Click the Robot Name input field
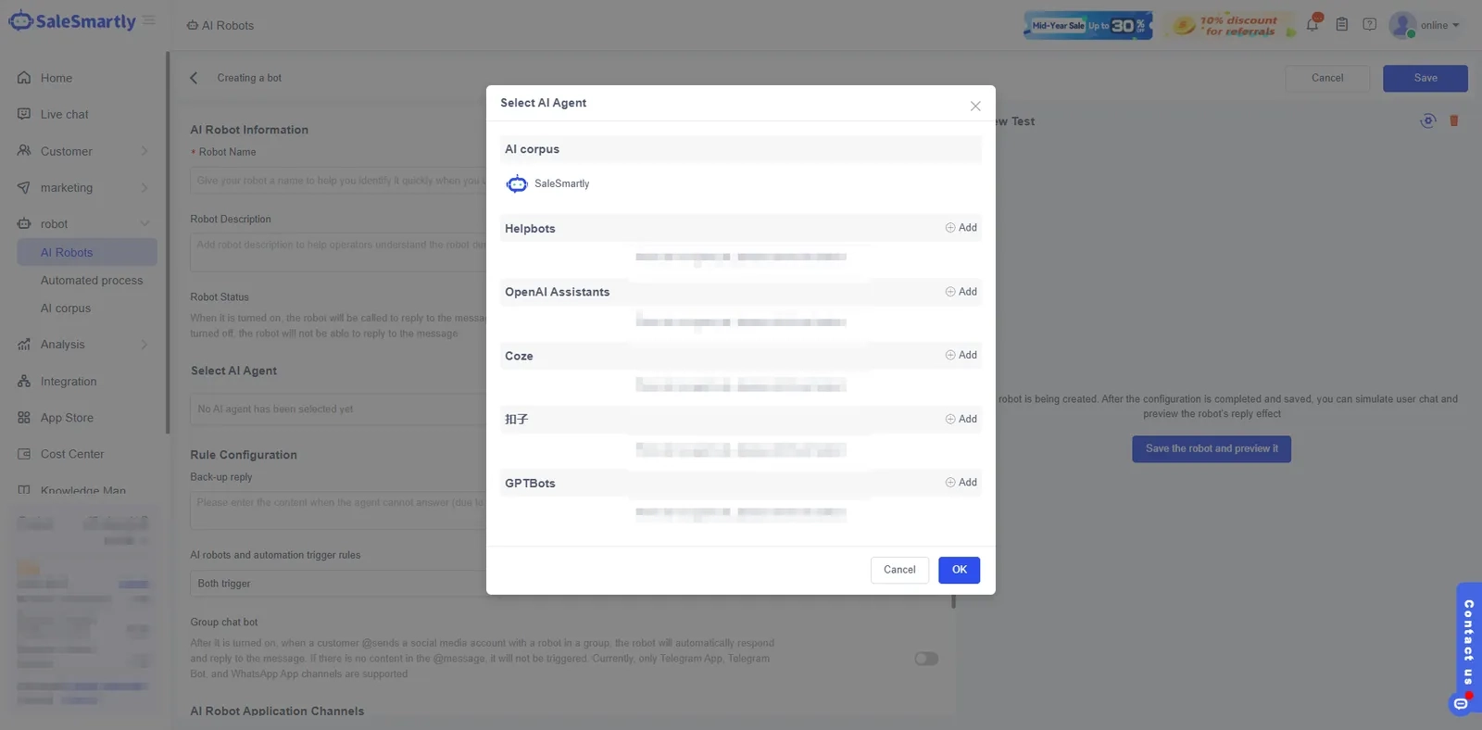1482x730 pixels. [x=338, y=181]
